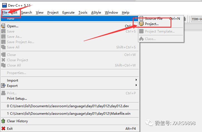Viewport: 202px width, 132px height.
Task: Select Class... submenu entry
Action: [x=161, y=39]
